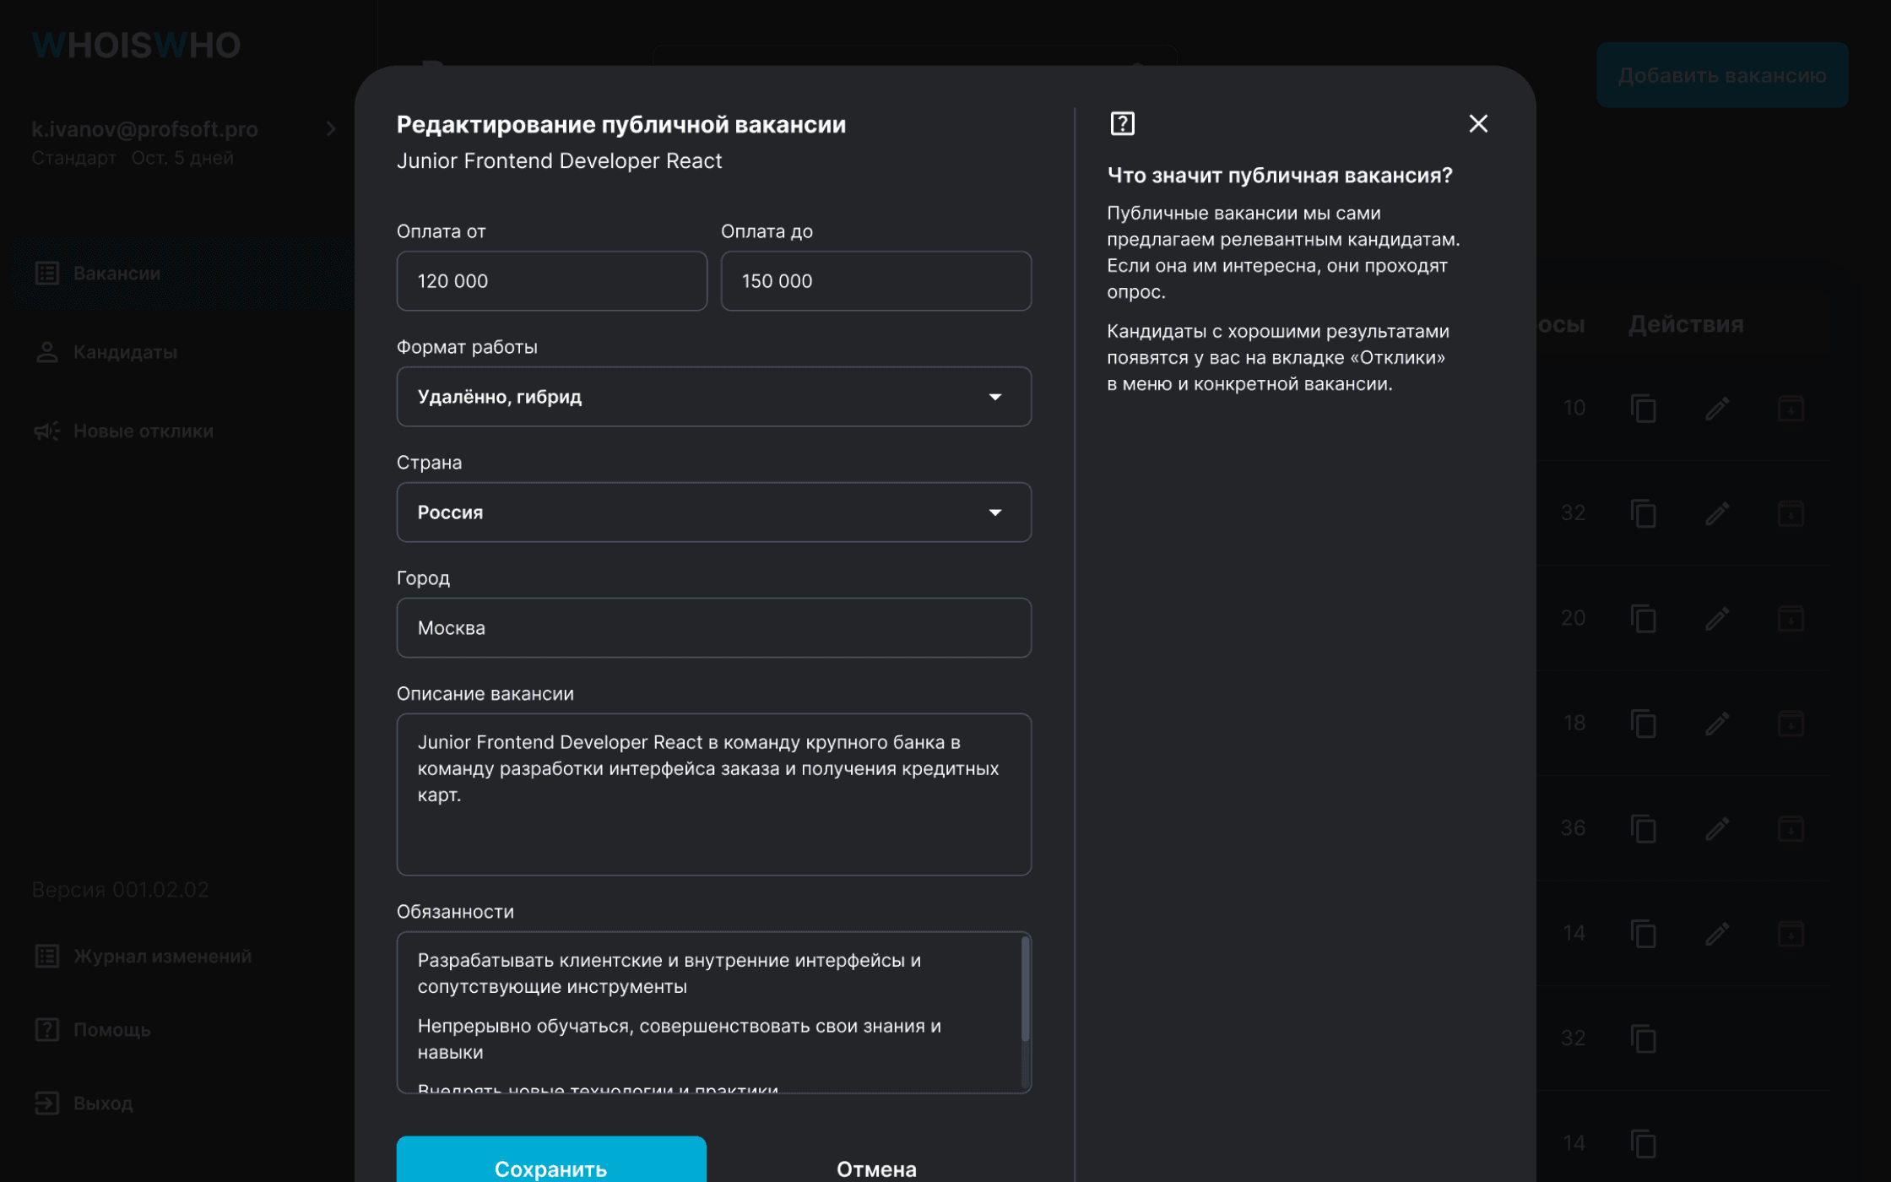Edit vacancy in row with 18
Screen dimensions: 1891x1182
(1717, 724)
